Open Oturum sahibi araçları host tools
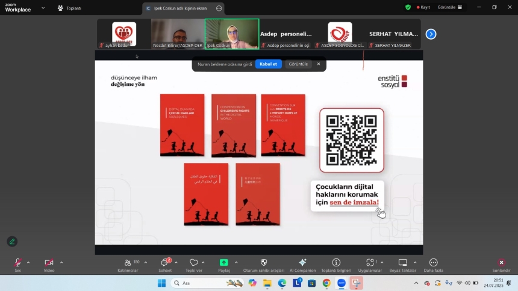 tap(263, 263)
